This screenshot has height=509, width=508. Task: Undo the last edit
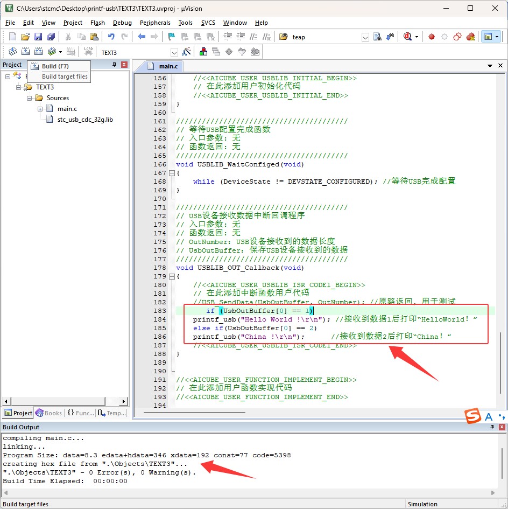(111, 37)
